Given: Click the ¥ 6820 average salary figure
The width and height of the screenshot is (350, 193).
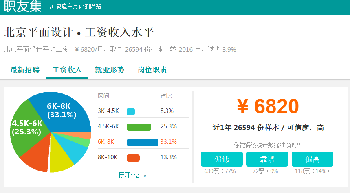Looking at the screenshot, I should point(268,106).
